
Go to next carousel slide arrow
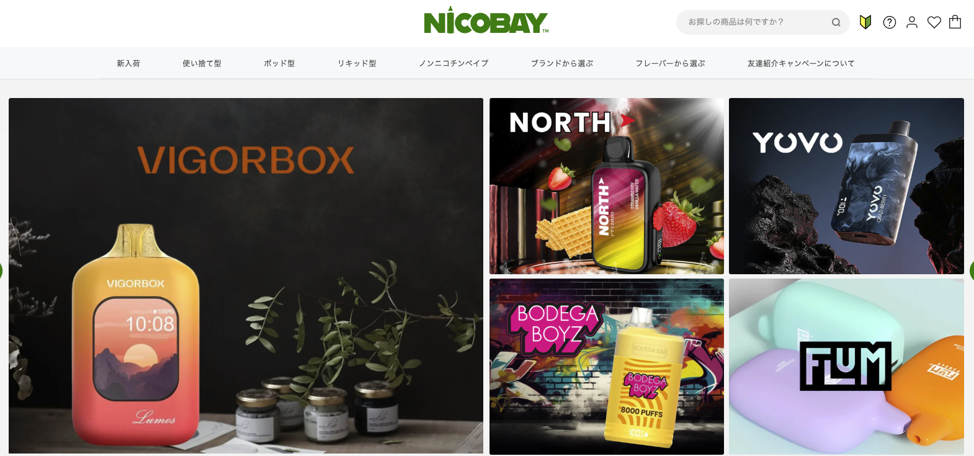coord(971,270)
